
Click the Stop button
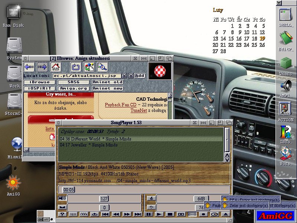(170, 214)
